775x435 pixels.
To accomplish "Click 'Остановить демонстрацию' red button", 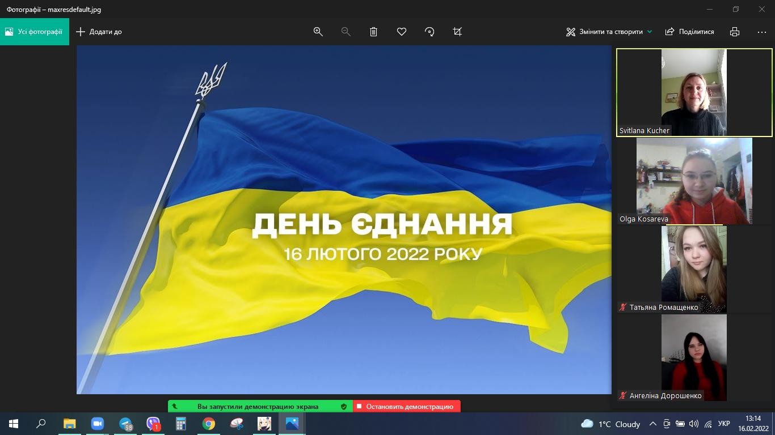I will click(407, 406).
